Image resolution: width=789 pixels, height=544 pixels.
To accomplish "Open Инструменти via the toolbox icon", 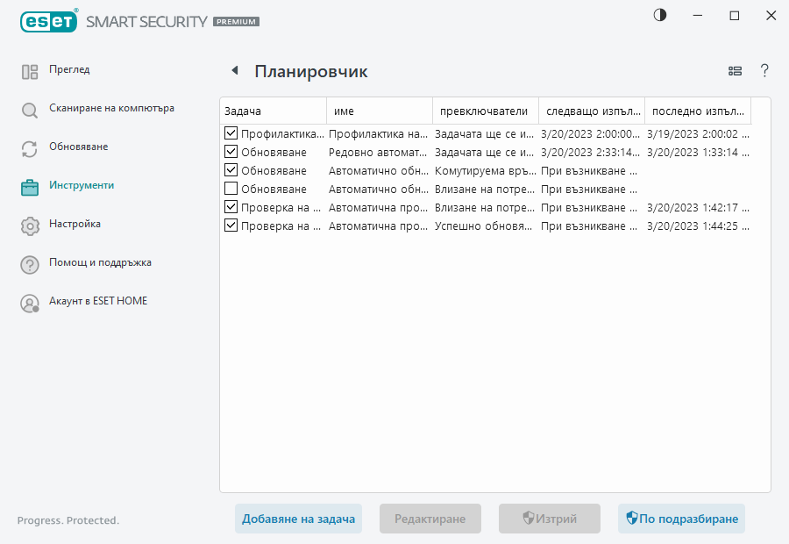I will click(x=29, y=185).
